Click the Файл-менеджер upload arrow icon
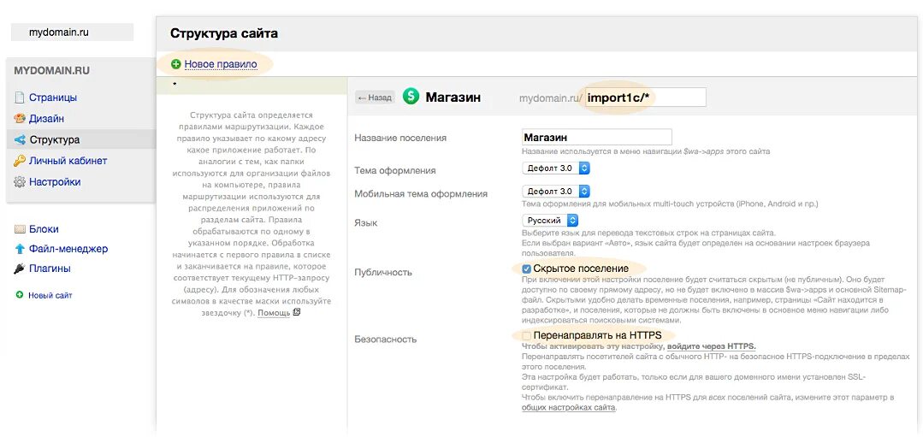 click(x=20, y=249)
